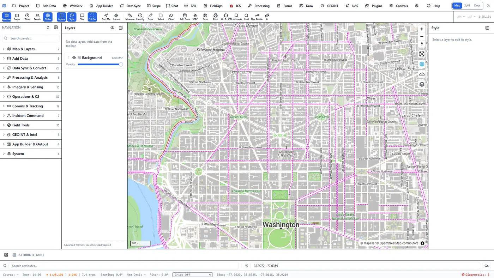Toggle the Globe view button

pyautogui.click(x=48, y=17)
